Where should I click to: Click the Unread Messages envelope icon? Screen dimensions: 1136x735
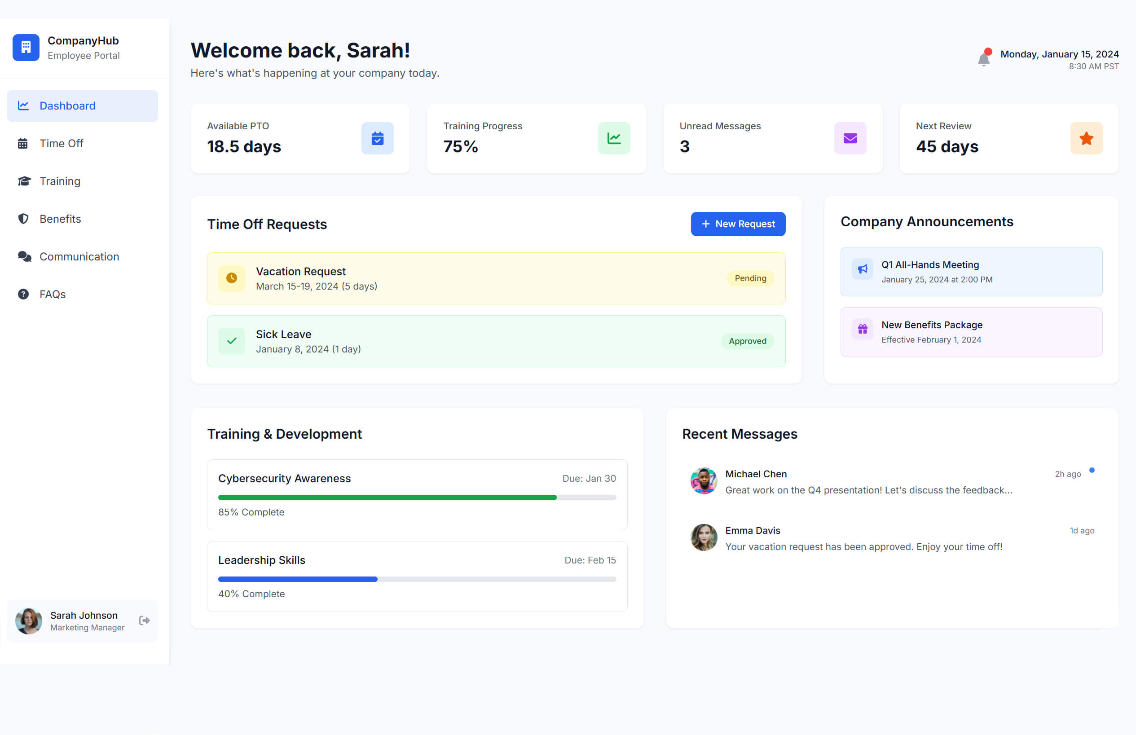850,138
